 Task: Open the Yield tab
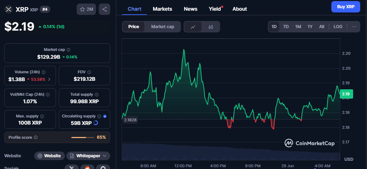(x=215, y=9)
